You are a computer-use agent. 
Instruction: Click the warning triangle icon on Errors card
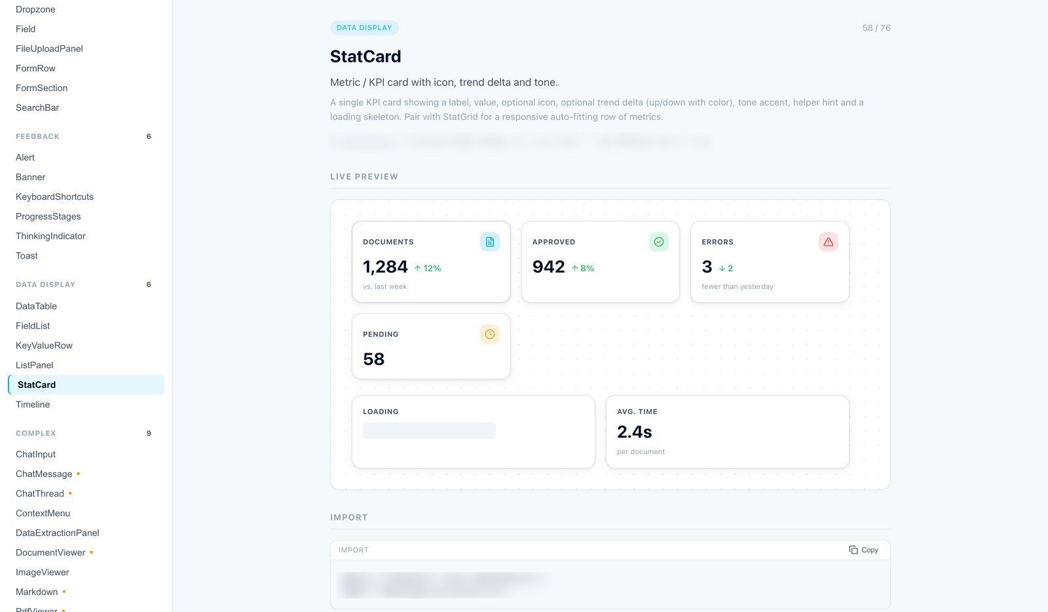coord(828,242)
